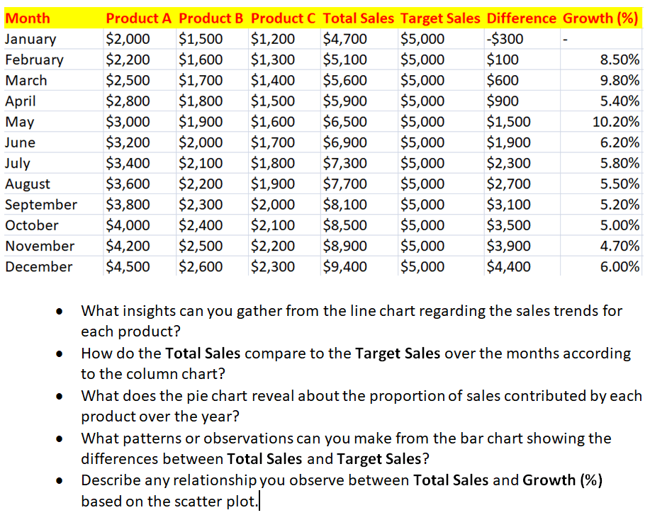
Task: Select the Growth (%) column header
Action: coord(600,18)
